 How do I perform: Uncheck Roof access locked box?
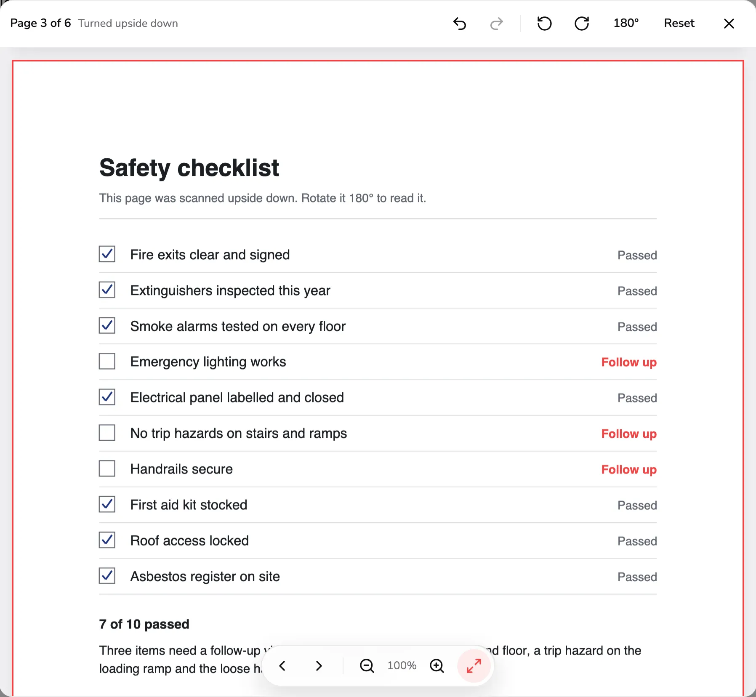click(x=107, y=540)
